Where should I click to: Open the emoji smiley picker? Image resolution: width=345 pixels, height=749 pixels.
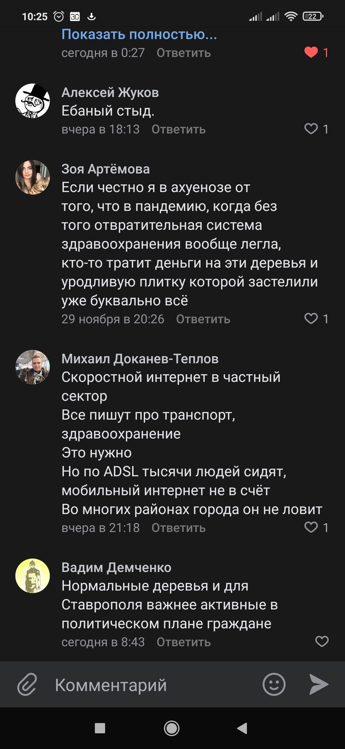click(274, 685)
